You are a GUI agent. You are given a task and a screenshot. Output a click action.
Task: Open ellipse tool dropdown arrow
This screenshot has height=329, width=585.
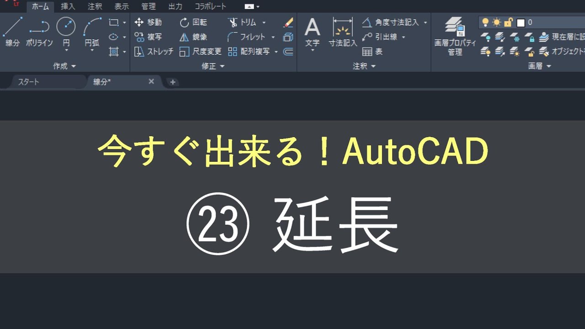[124, 37]
